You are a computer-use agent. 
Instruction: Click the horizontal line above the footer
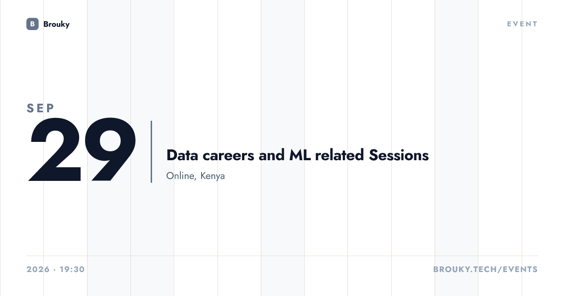(x=282, y=256)
